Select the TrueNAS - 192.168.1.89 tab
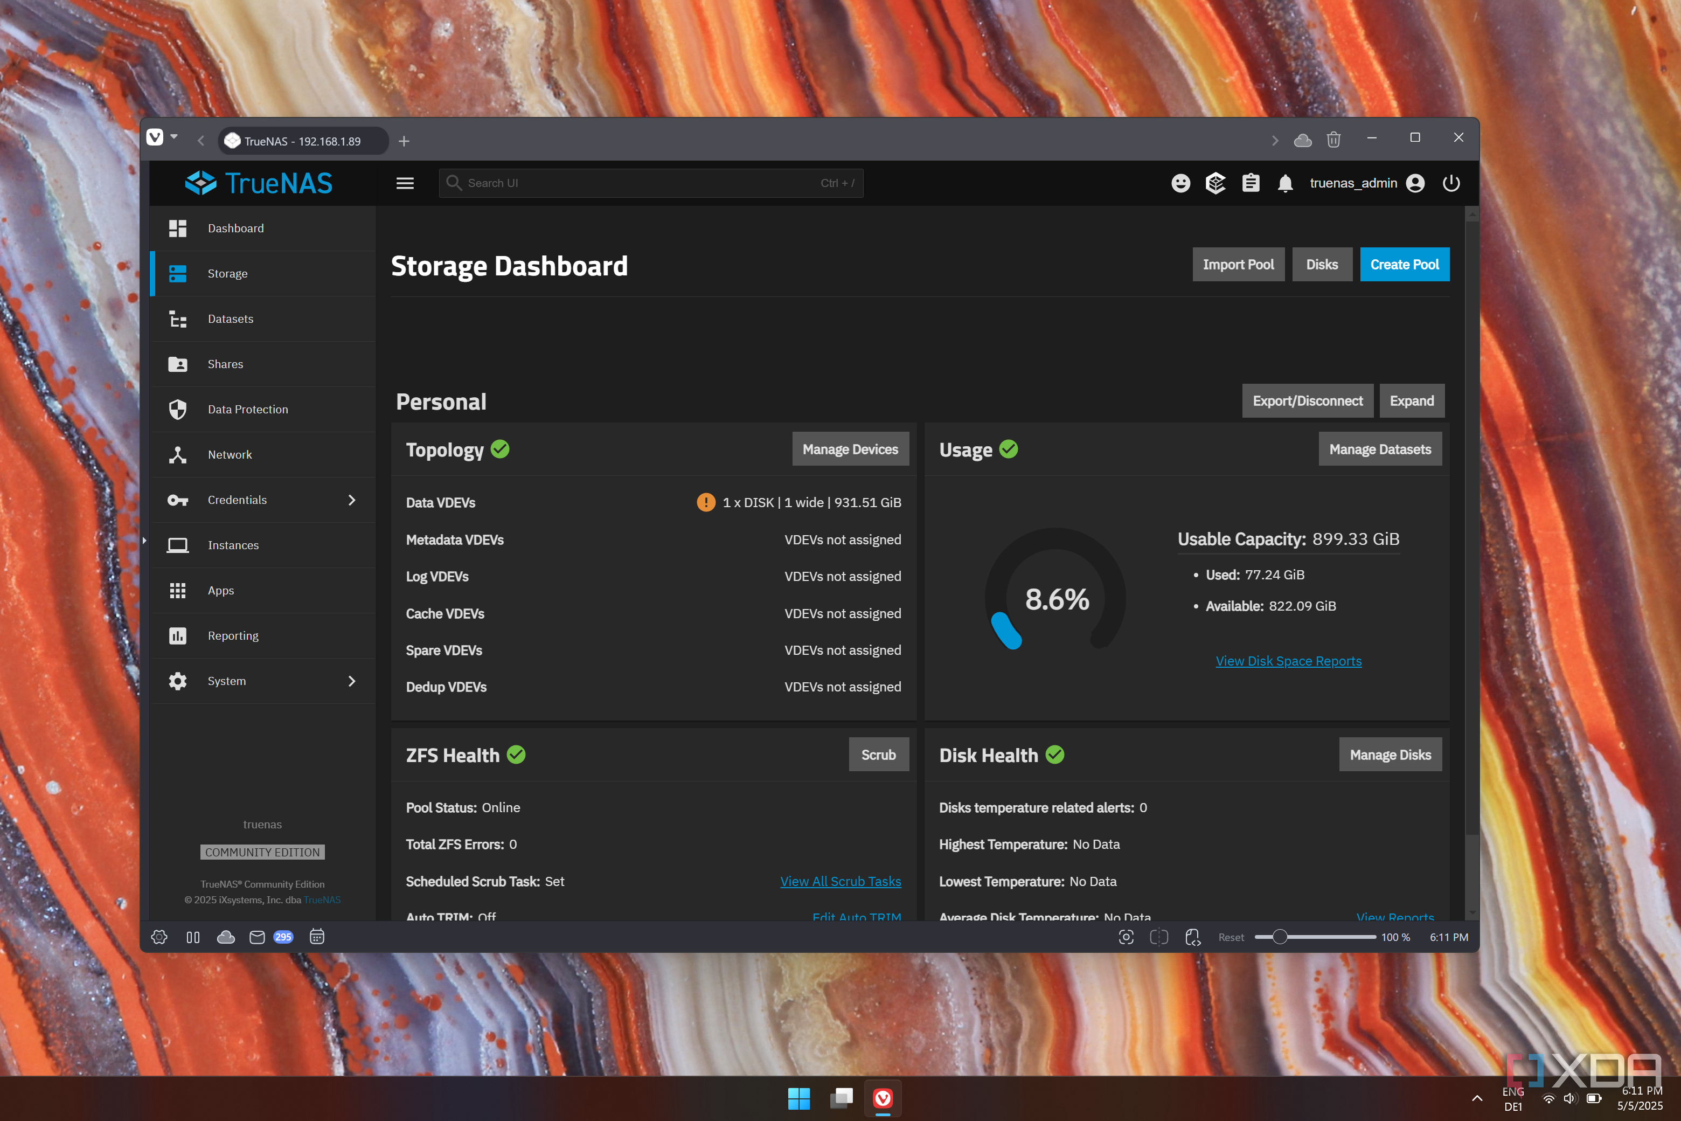This screenshot has height=1121, width=1681. [x=303, y=141]
